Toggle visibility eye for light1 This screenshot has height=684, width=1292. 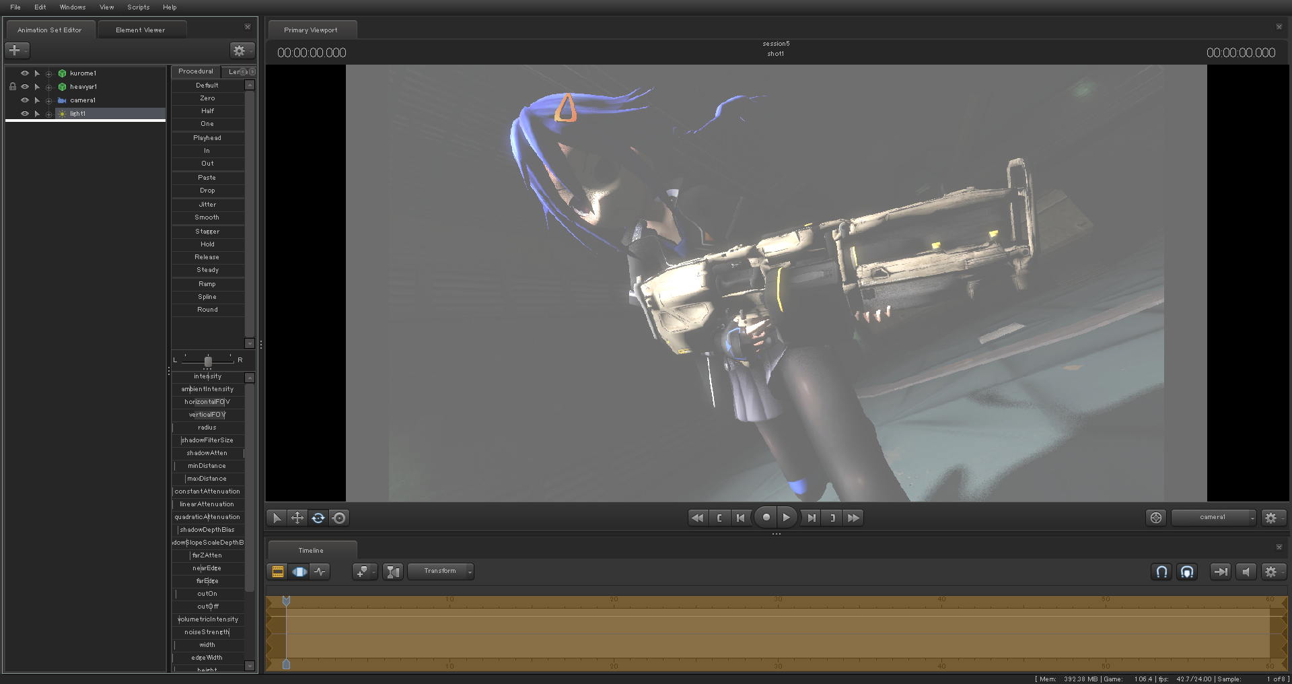(x=25, y=114)
